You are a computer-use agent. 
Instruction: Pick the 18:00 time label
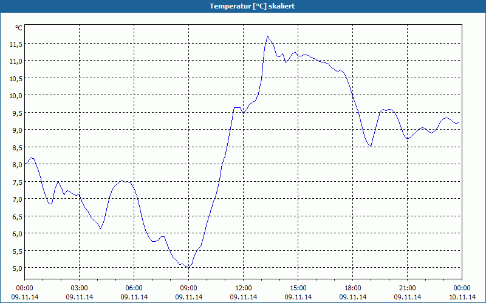point(353,288)
